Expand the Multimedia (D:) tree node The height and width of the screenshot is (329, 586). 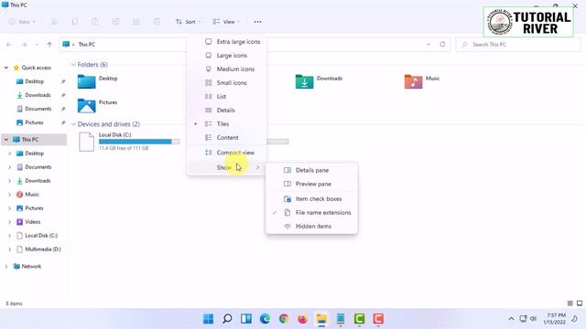(10, 249)
